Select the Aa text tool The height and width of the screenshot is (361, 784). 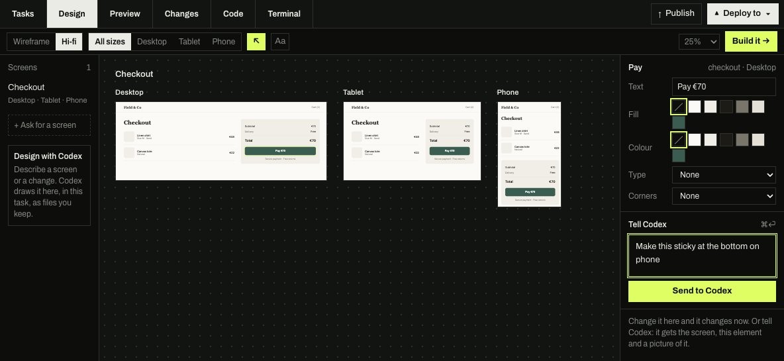[280, 42]
